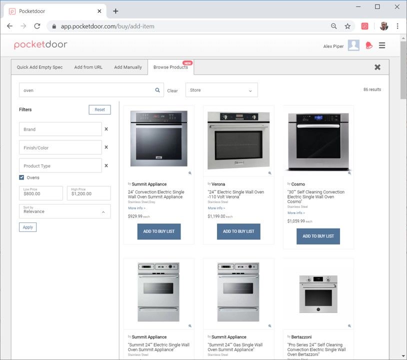Screen dimensions: 407x360
Task: Add Summit Appliance $929.99 oven to buy list
Action: click(x=159, y=231)
